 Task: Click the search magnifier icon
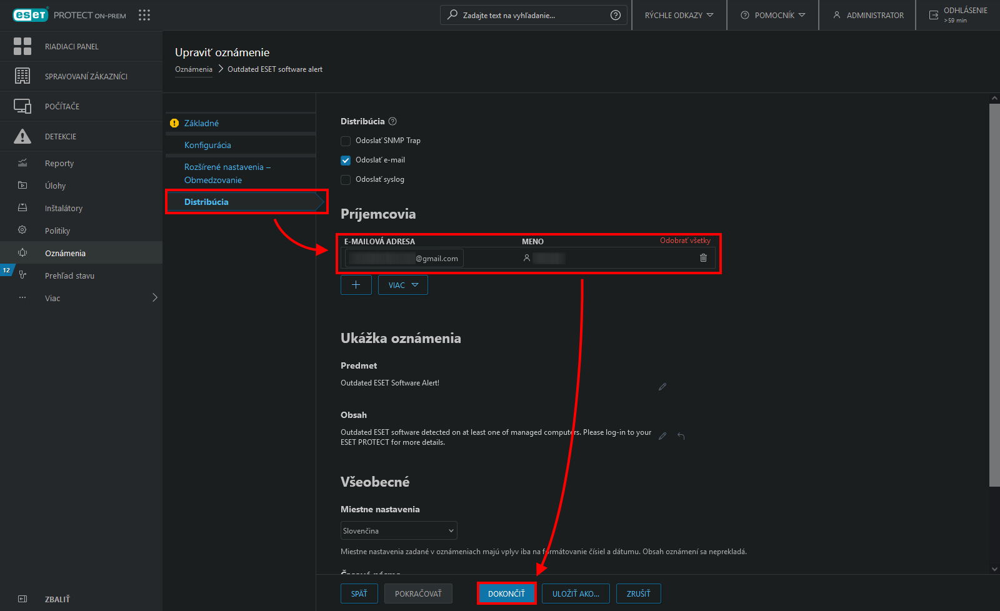(x=452, y=15)
